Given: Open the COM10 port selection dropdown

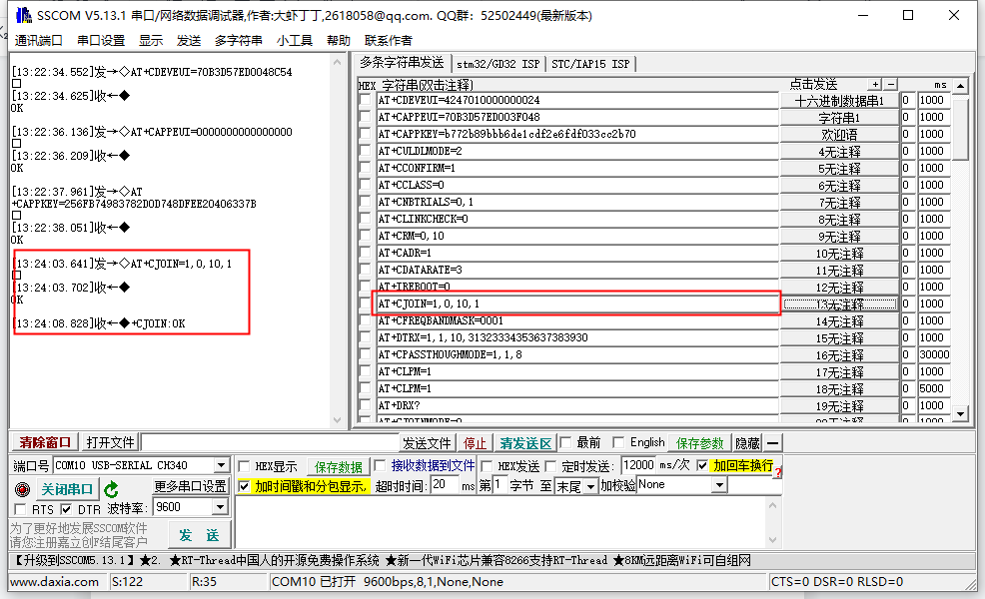Looking at the screenshot, I should tap(220, 464).
